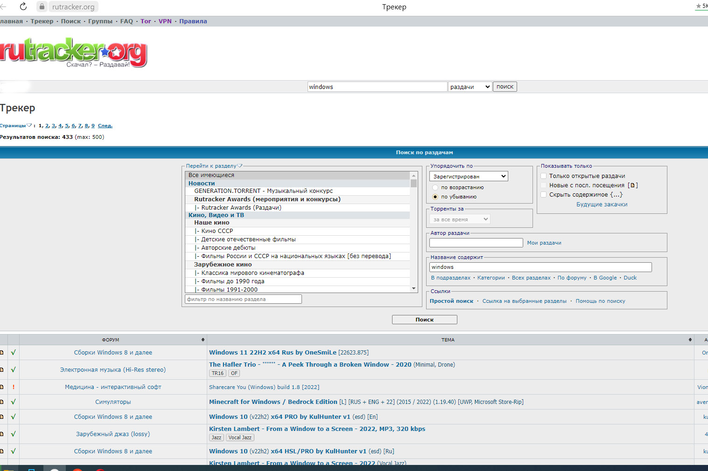
Task: Click the sort arrows in the ФОРУМ header
Action: (203, 340)
